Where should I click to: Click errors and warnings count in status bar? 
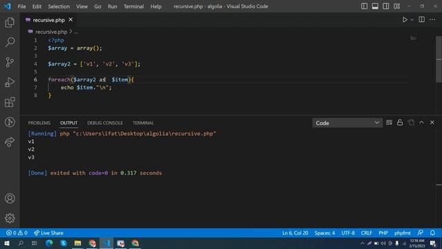click(x=17, y=233)
